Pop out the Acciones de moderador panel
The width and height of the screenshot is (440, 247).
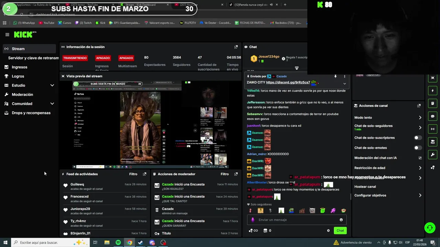pyautogui.click(x=236, y=174)
